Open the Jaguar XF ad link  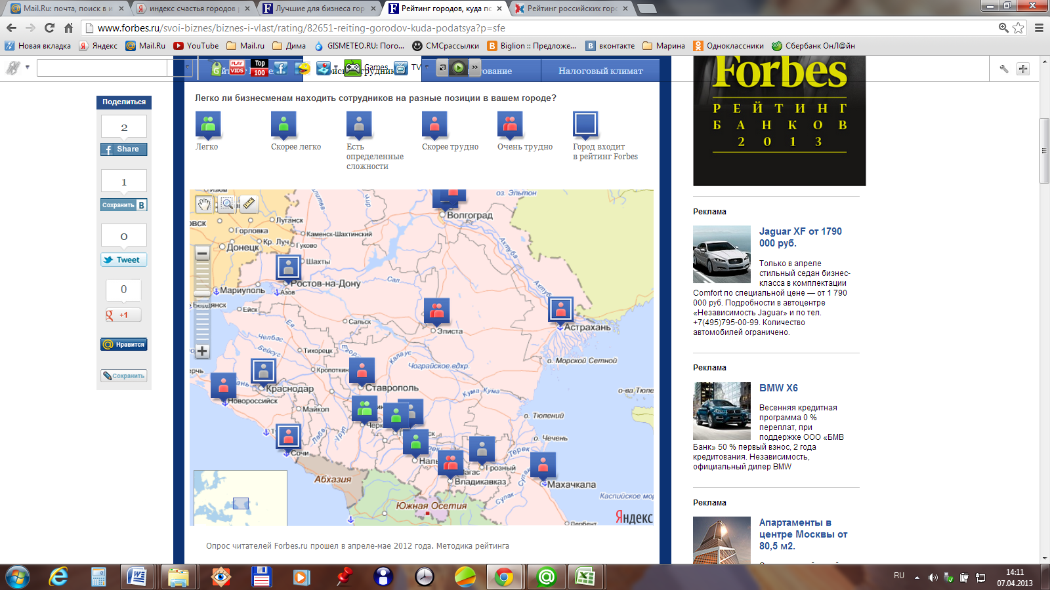[x=801, y=237]
